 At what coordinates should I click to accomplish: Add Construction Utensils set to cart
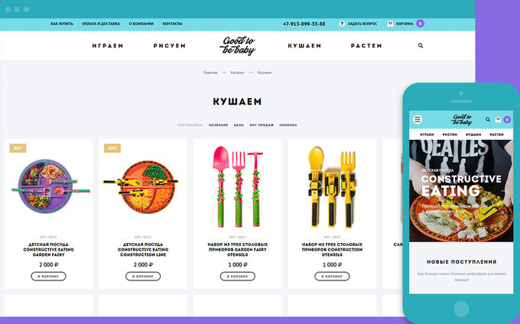[332, 277]
